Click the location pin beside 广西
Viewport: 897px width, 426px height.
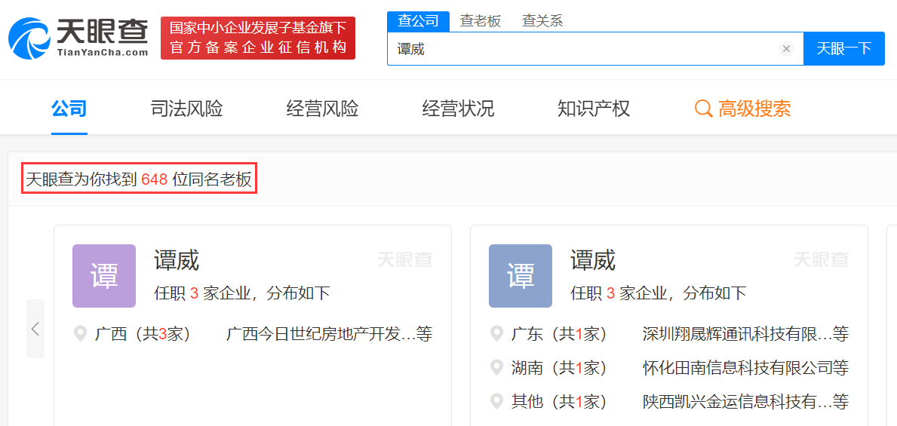coord(81,334)
